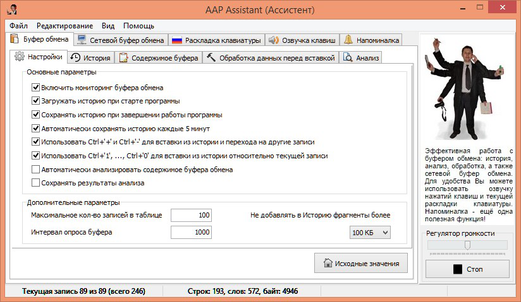Open the 100 КБ fragment size dropdown
The width and height of the screenshot is (521, 302).
point(370,233)
